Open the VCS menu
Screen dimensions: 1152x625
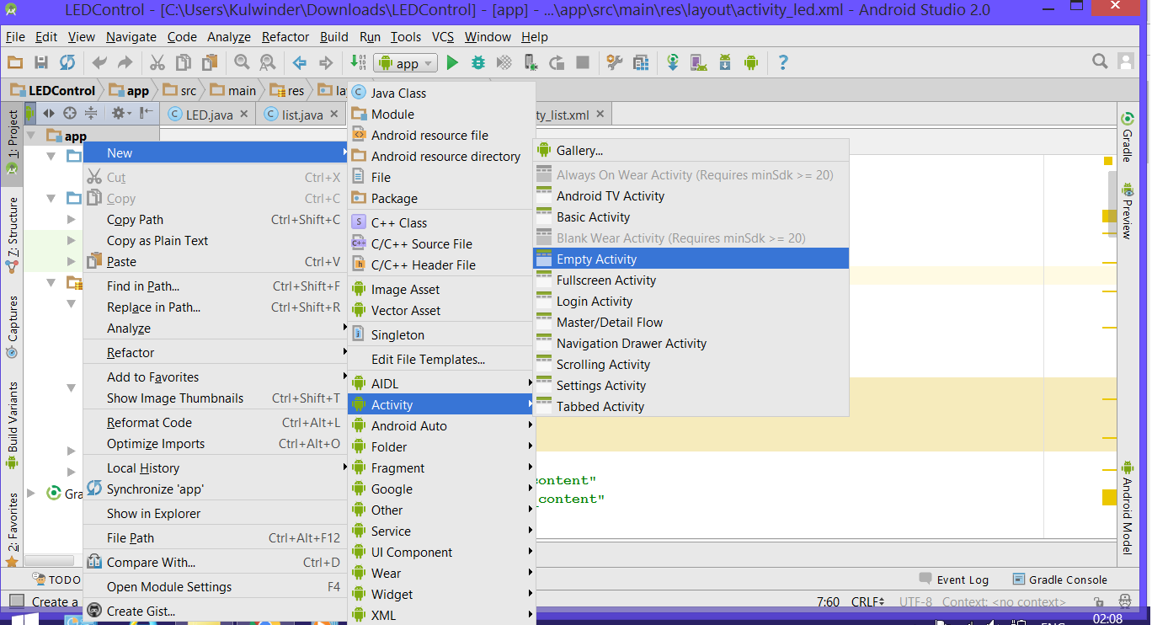tap(443, 37)
